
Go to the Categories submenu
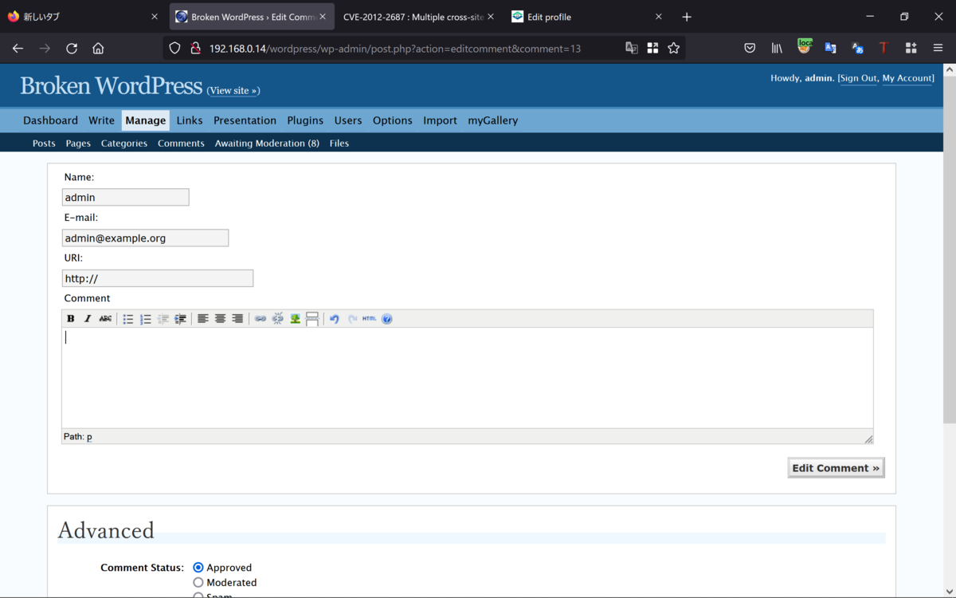(124, 144)
